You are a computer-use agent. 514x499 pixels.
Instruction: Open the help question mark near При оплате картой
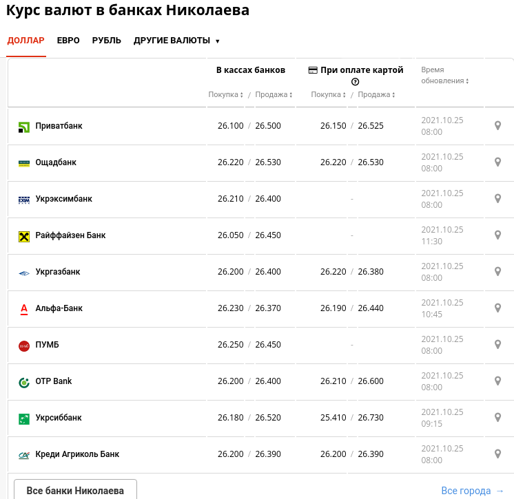[x=355, y=82]
